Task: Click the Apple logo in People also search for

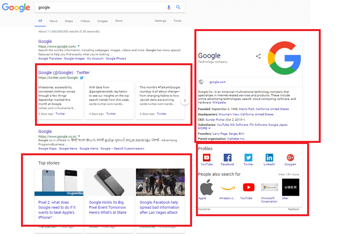Action: click(206, 187)
